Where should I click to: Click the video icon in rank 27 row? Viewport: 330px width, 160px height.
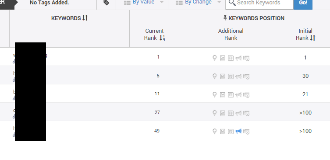[x=246, y=113]
